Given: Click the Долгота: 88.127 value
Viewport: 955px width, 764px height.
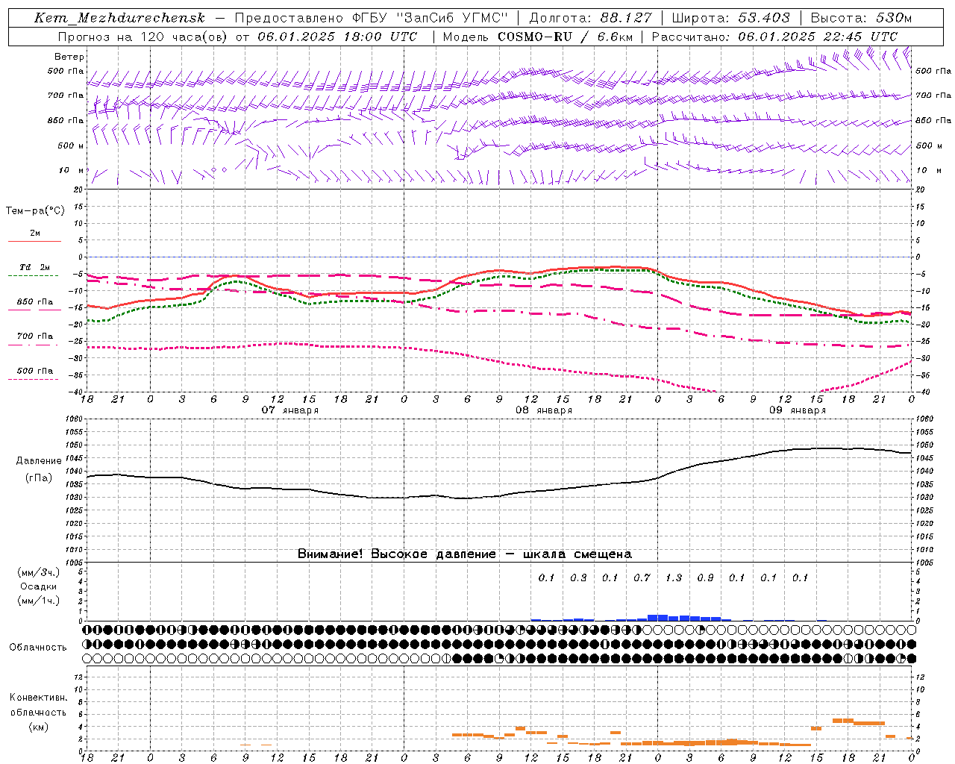Looking at the screenshot, I should pyautogui.click(x=590, y=18).
